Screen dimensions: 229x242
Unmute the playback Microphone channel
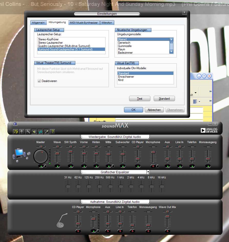[153, 166]
